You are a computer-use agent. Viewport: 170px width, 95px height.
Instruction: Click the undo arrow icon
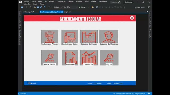coord(45,7)
